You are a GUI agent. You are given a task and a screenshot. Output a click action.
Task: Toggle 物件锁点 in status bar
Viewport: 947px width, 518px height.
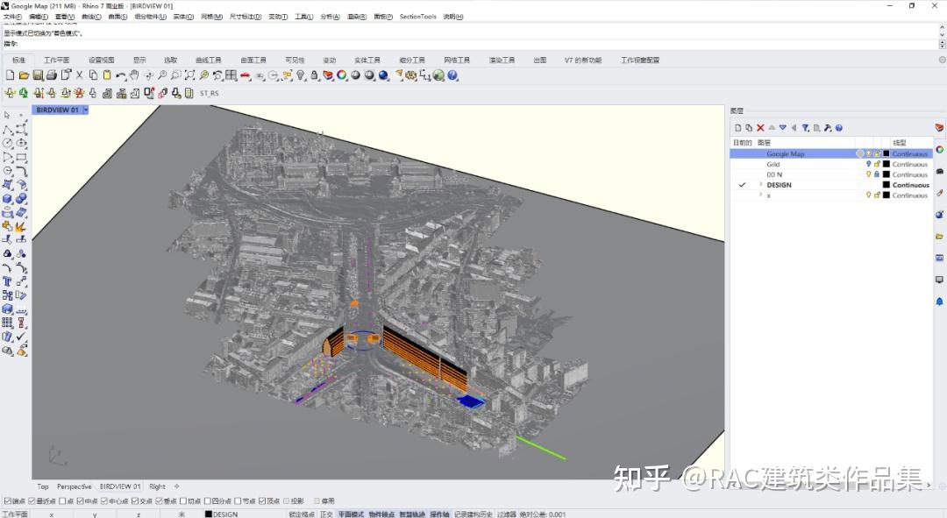click(381, 514)
